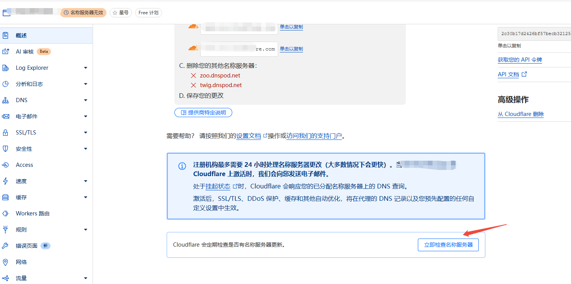Viewport: 571px width, 284px height.
Task: Select the SSL/TLS padlock icon
Action: click(x=5, y=133)
